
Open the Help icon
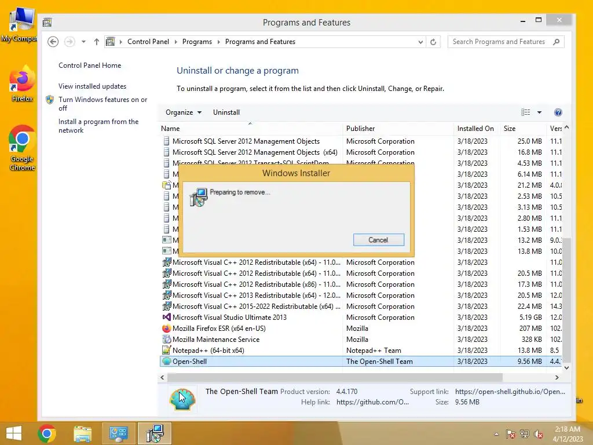click(558, 112)
